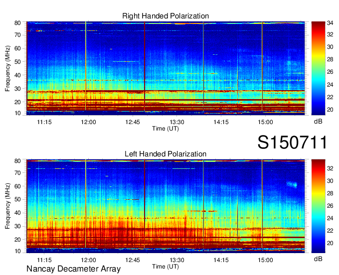Click the 34 dB label on the upper colorbar

click(330, 23)
